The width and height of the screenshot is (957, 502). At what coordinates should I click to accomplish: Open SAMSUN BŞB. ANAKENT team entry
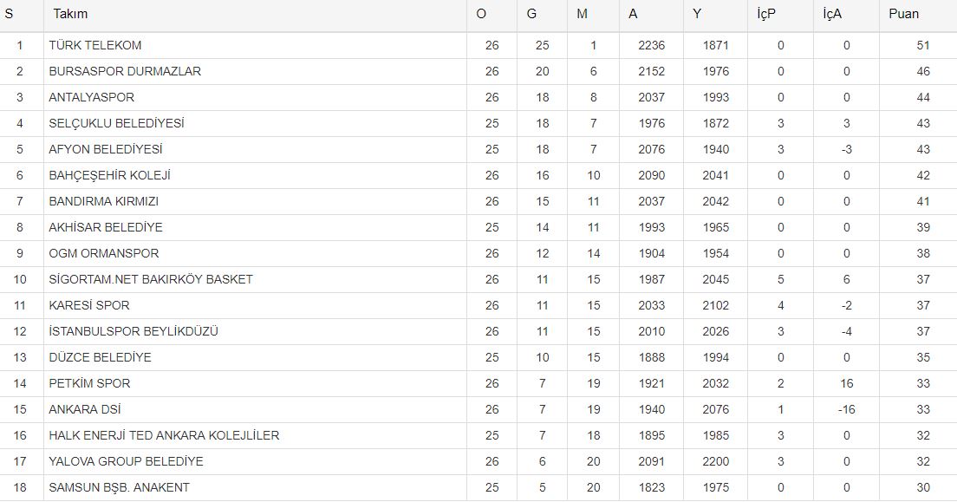tap(119, 487)
